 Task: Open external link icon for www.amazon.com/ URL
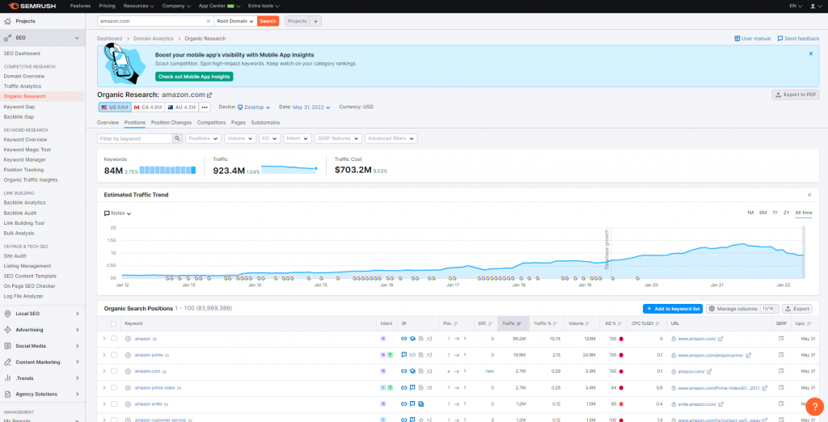pos(720,339)
